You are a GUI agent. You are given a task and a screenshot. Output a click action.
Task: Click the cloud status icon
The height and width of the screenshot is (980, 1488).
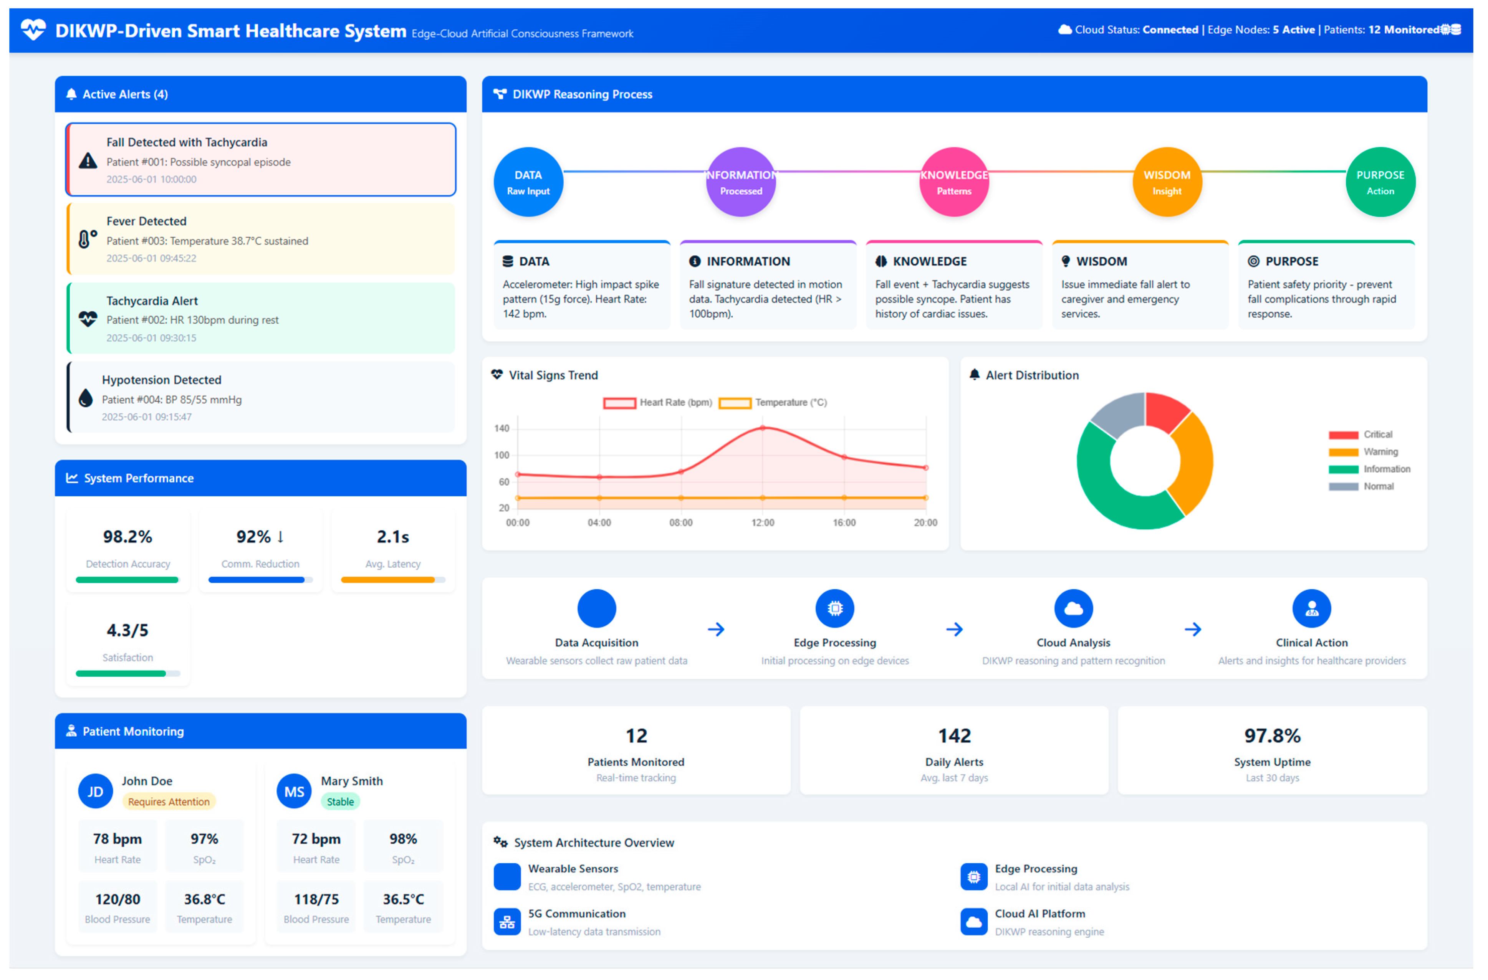tap(1064, 30)
